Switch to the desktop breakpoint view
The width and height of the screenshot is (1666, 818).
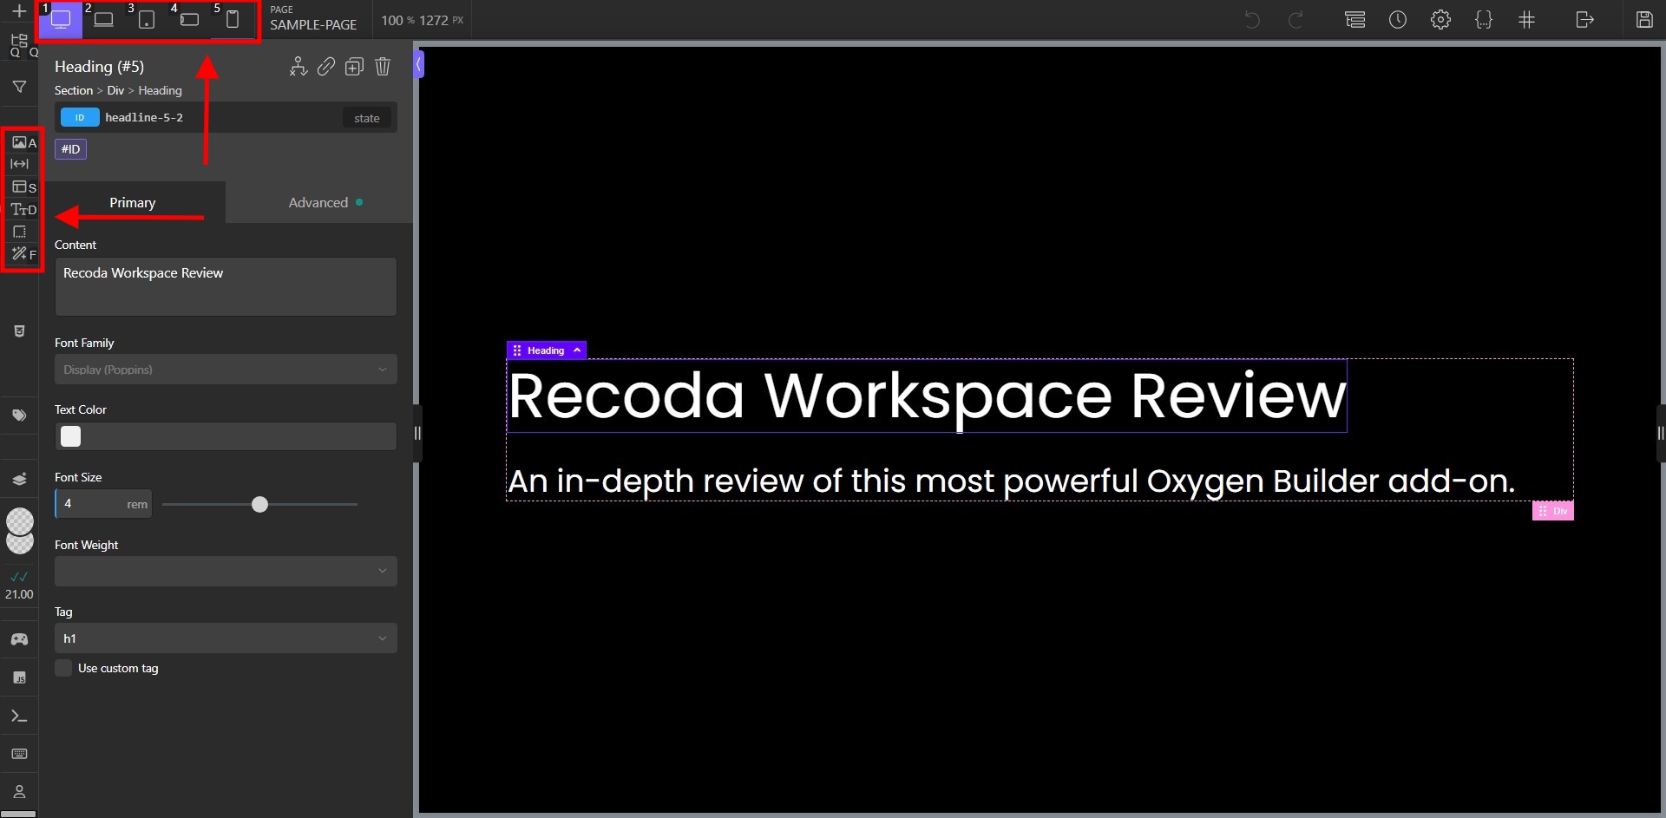[60, 19]
